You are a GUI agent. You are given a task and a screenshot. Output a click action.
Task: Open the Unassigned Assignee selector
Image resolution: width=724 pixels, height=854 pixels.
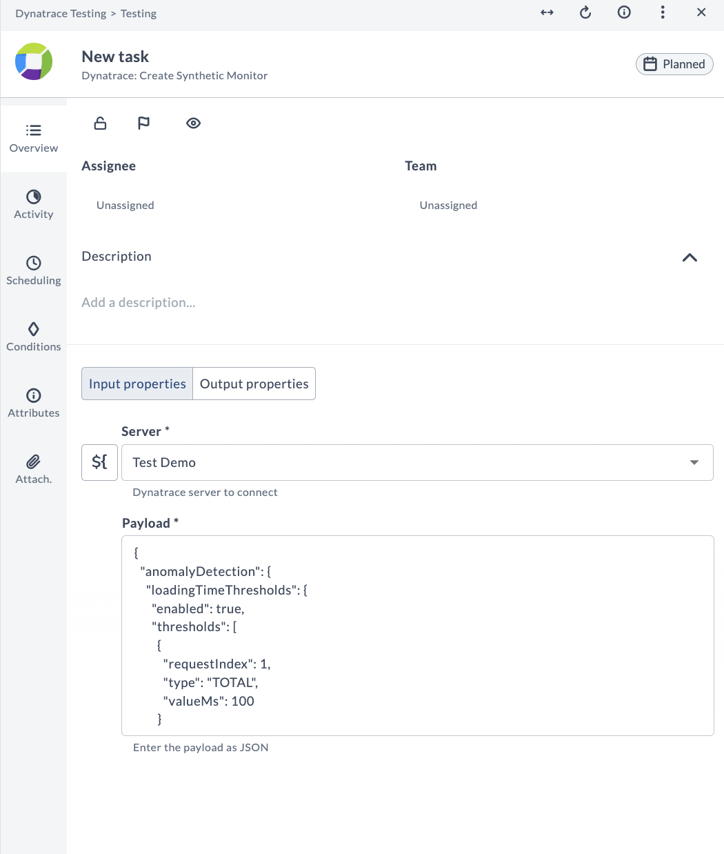click(x=125, y=205)
